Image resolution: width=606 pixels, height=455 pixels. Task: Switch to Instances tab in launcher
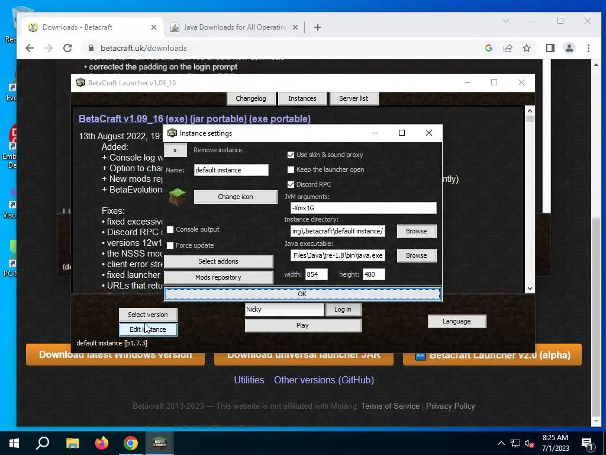click(x=302, y=98)
